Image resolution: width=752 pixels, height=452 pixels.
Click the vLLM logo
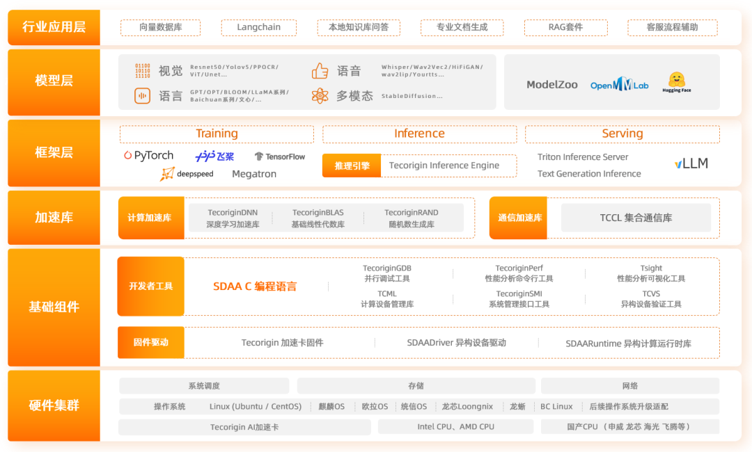click(691, 163)
